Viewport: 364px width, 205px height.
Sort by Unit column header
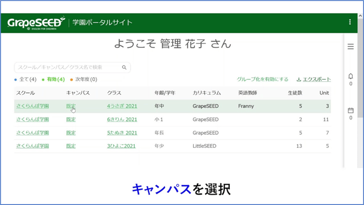point(324,93)
